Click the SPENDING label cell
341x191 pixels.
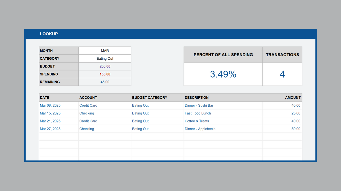point(59,74)
